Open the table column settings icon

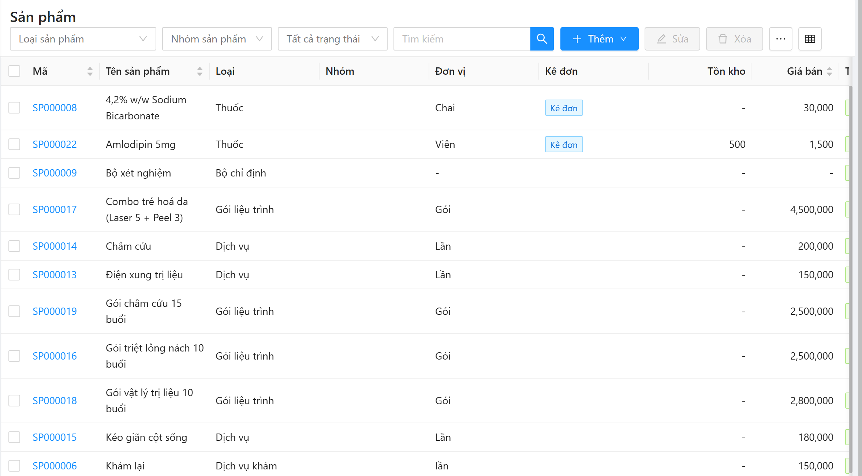(x=810, y=39)
